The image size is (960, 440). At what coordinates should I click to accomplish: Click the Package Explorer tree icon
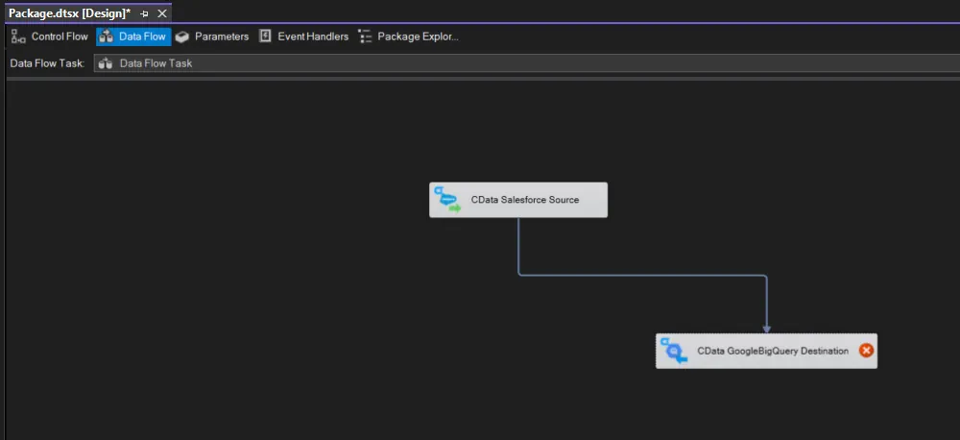(x=365, y=37)
